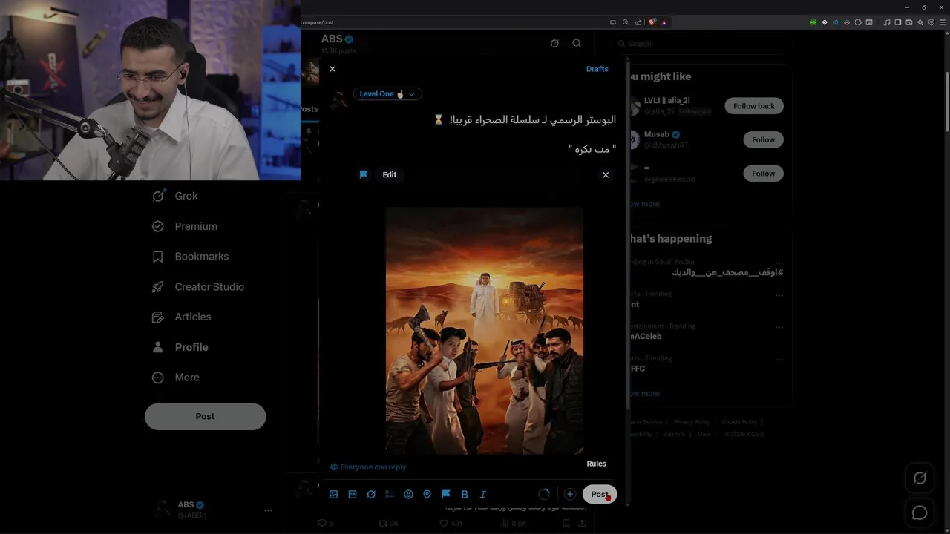
Task: Open the emoji picker in composer
Action: click(408, 494)
